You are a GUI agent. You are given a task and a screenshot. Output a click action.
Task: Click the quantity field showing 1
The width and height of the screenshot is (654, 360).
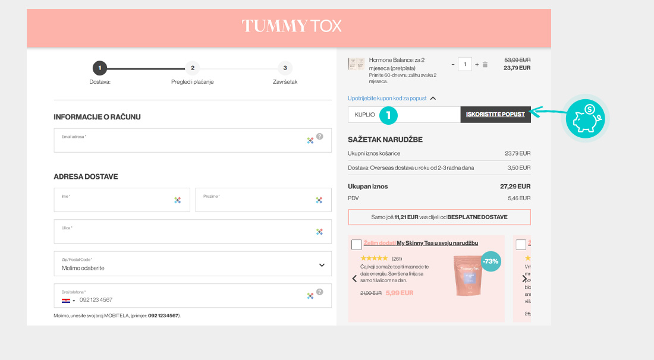pyautogui.click(x=465, y=64)
